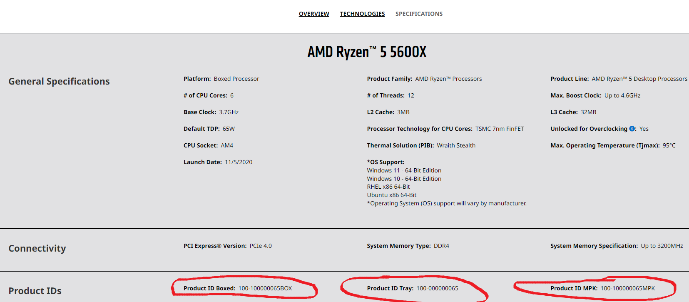Click Max. Boost Clock value Up to 4.6GHz
689x302 pixels.
622,95
